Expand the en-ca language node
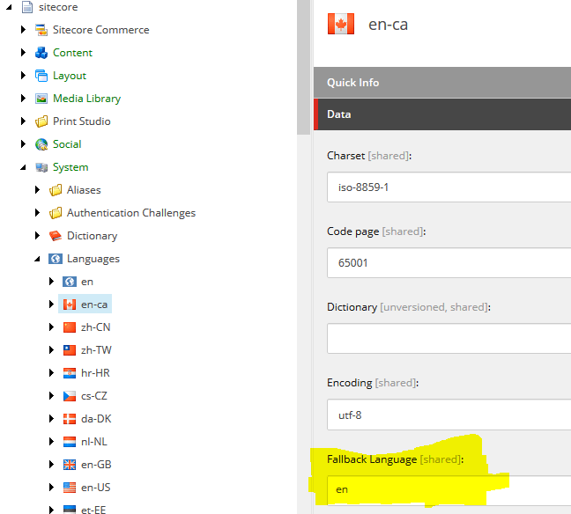Image resolution: width=571 pixels, height=514 pixels. point(51,305)
